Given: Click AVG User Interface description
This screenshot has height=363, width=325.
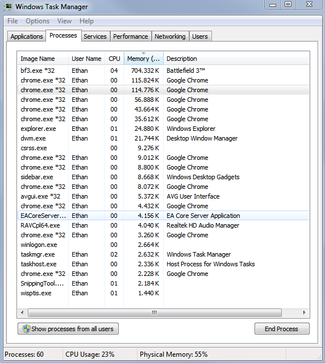Looking at the screenshot, I should [193, 196].
